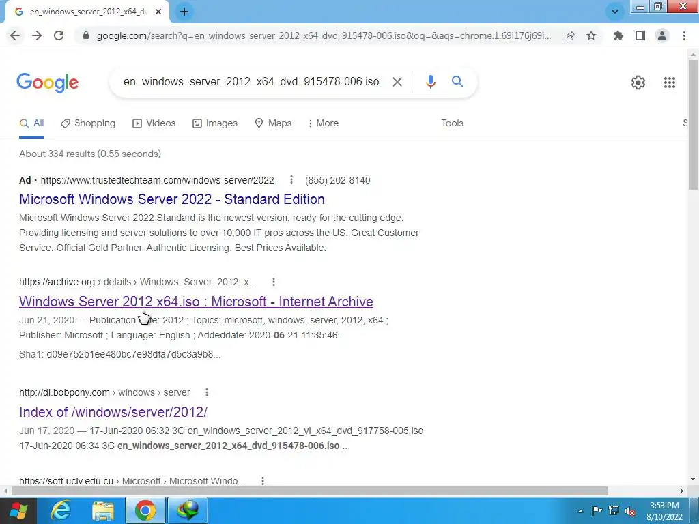Click the archive.org breadcrumb URL
This screenshot has height=524, width=699.
coord(138,282)
